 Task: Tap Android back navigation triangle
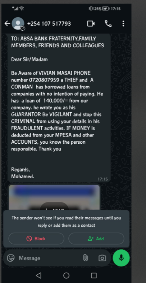pyautogui.click(x=38, y=275)
